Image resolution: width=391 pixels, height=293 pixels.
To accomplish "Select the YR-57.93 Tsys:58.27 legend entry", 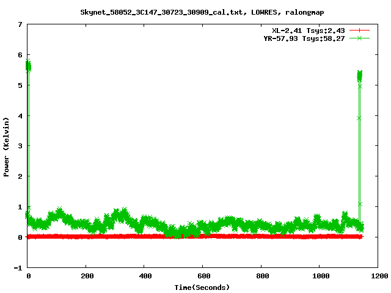I will [304, 38].
